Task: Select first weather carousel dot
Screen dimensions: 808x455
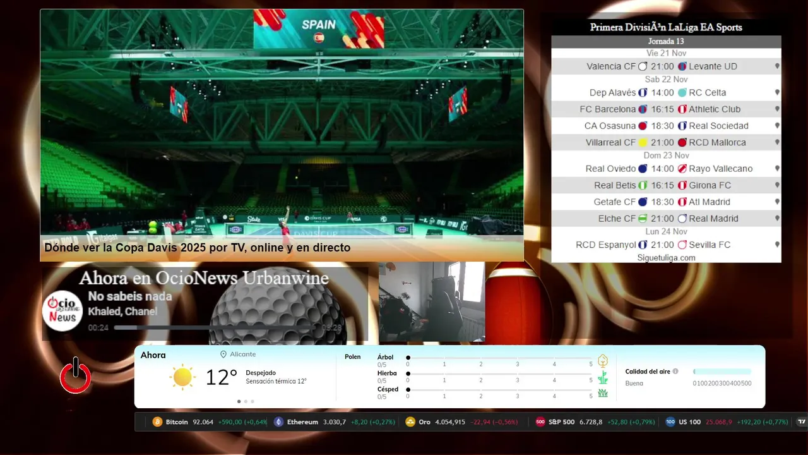Action: [239, 401]
